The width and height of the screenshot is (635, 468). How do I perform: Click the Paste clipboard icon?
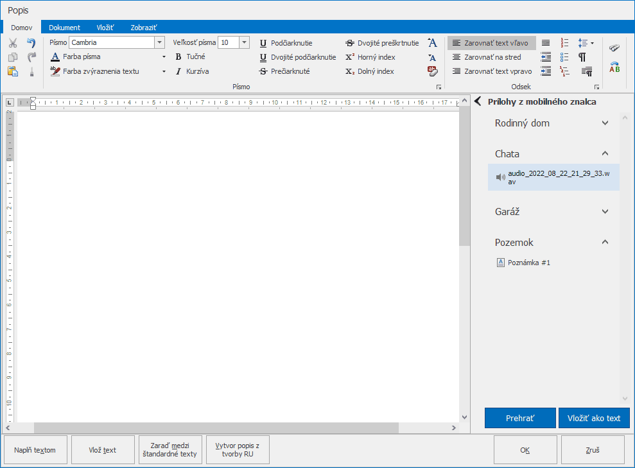click(12, 71)
